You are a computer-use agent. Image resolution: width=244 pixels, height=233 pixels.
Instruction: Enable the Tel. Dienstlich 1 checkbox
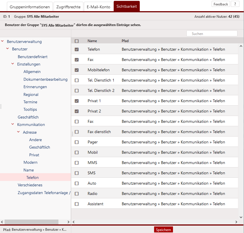tap(76, 80)
